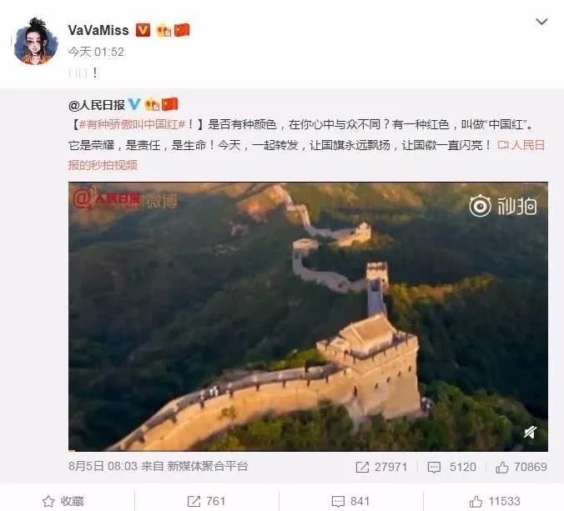The image size is (564, 511).
Task: Unmute video with speaker icon
Action: (x=530, y=432)
